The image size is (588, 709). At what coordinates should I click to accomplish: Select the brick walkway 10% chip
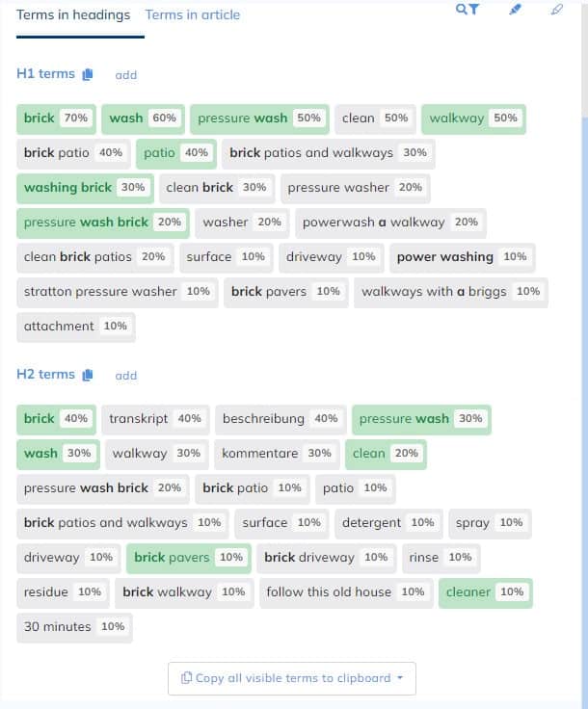point(184,592)
